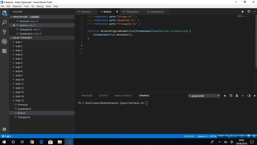Open the Debug menu
Viewport: 257px width, 145px height.
click(x=40, y=6)
